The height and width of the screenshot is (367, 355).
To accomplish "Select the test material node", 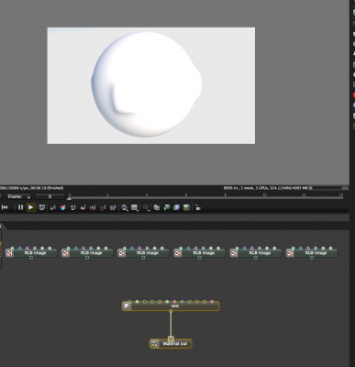I will click(x=171, y=306).
